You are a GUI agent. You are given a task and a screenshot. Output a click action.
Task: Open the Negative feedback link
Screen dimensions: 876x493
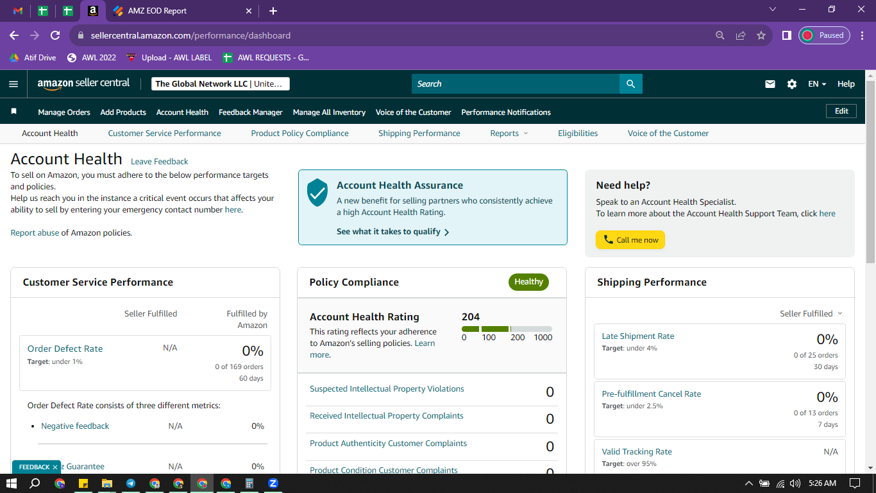coord(75,426)
